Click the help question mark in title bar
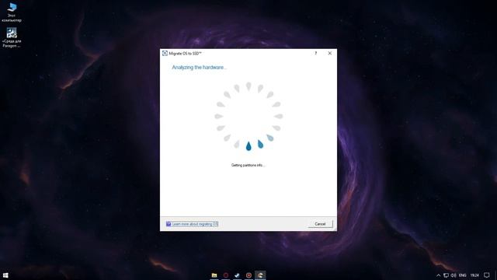497x280 pixels. tap(316, 54)
